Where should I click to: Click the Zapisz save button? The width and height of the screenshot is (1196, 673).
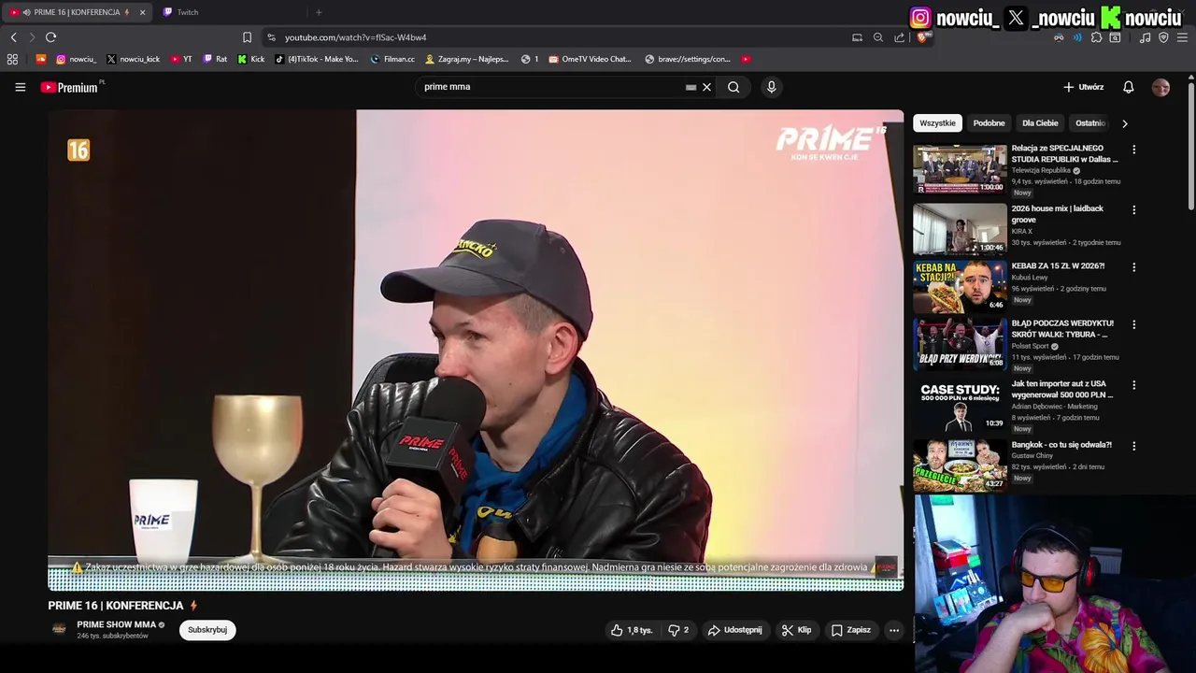click(x=851, y=630)
